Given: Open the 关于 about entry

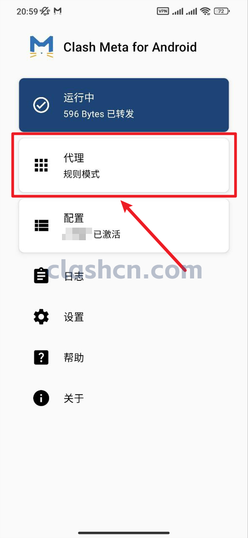Looking at the screenshot, I should (x=124, y=399).
